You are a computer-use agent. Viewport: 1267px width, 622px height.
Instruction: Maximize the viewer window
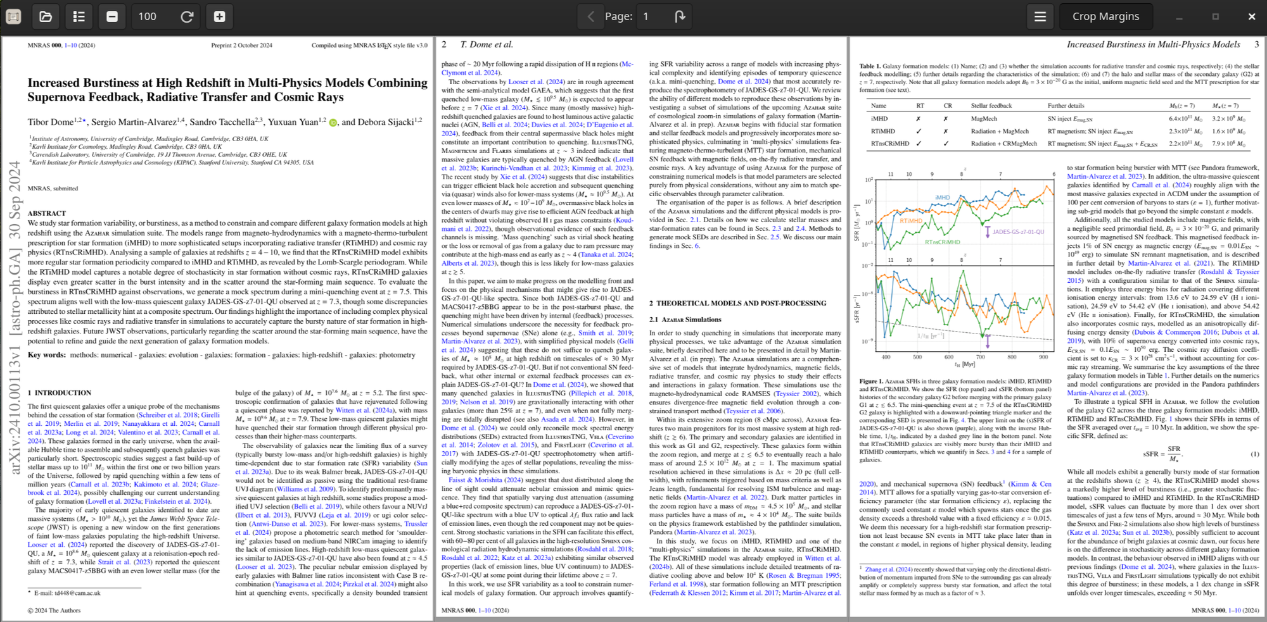pos(1215,16)
